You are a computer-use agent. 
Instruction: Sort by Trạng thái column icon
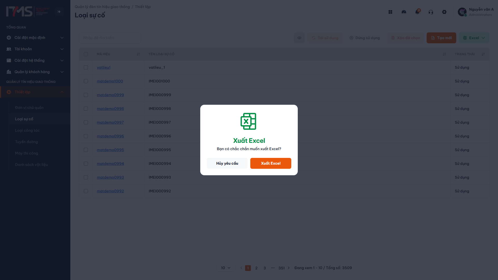pos(483,54)
